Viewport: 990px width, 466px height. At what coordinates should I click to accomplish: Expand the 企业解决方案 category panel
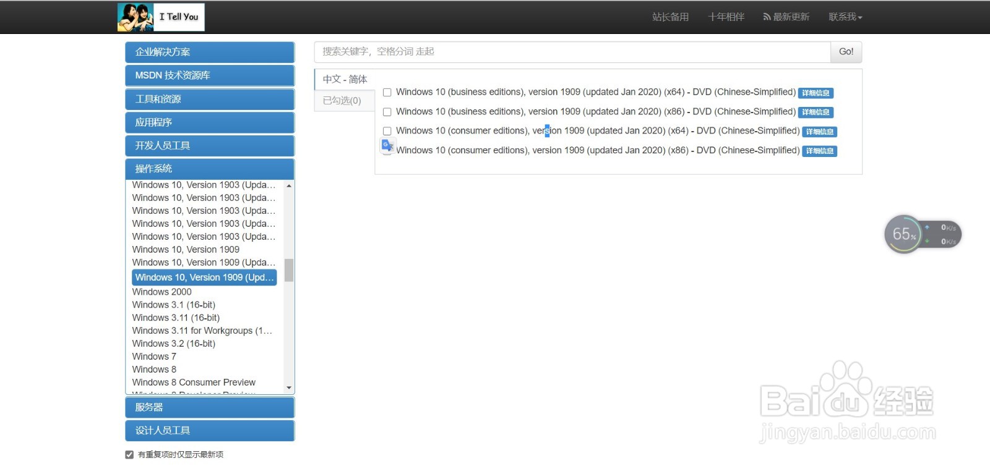210,52
